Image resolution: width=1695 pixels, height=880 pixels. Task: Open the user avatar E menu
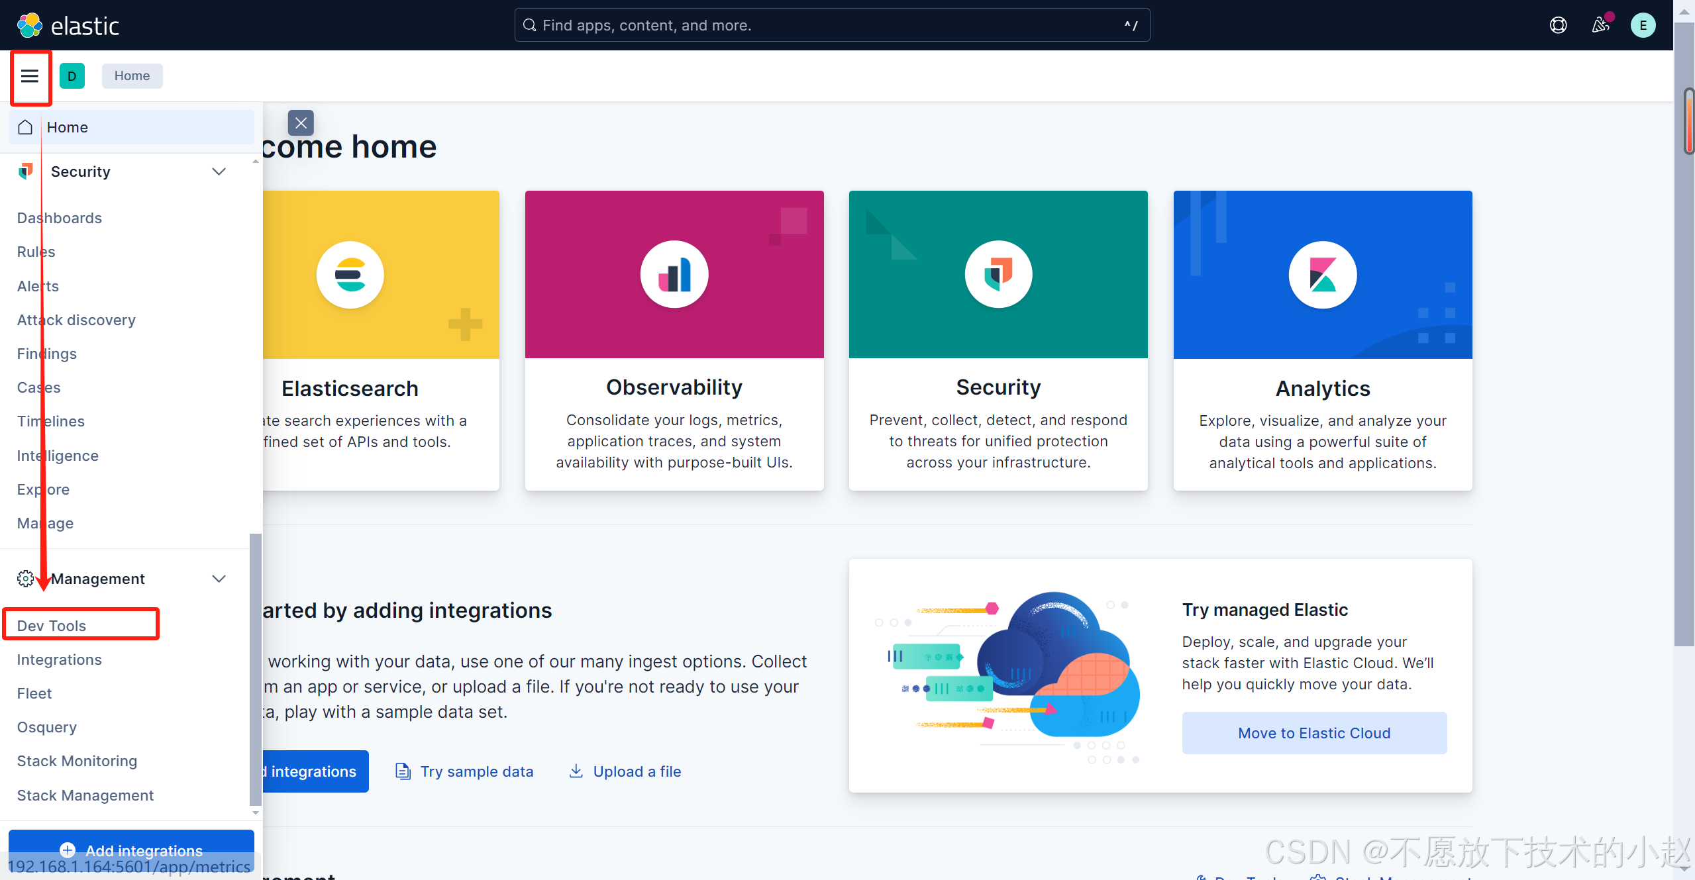coord(1642,26)
